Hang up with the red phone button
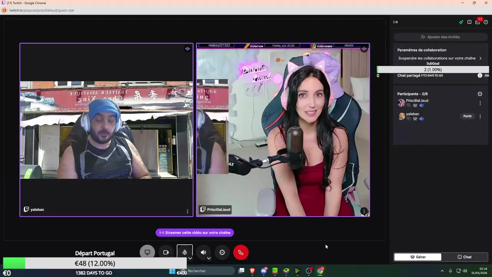Viewport: 492px width, 277px height. coord(241,252)
